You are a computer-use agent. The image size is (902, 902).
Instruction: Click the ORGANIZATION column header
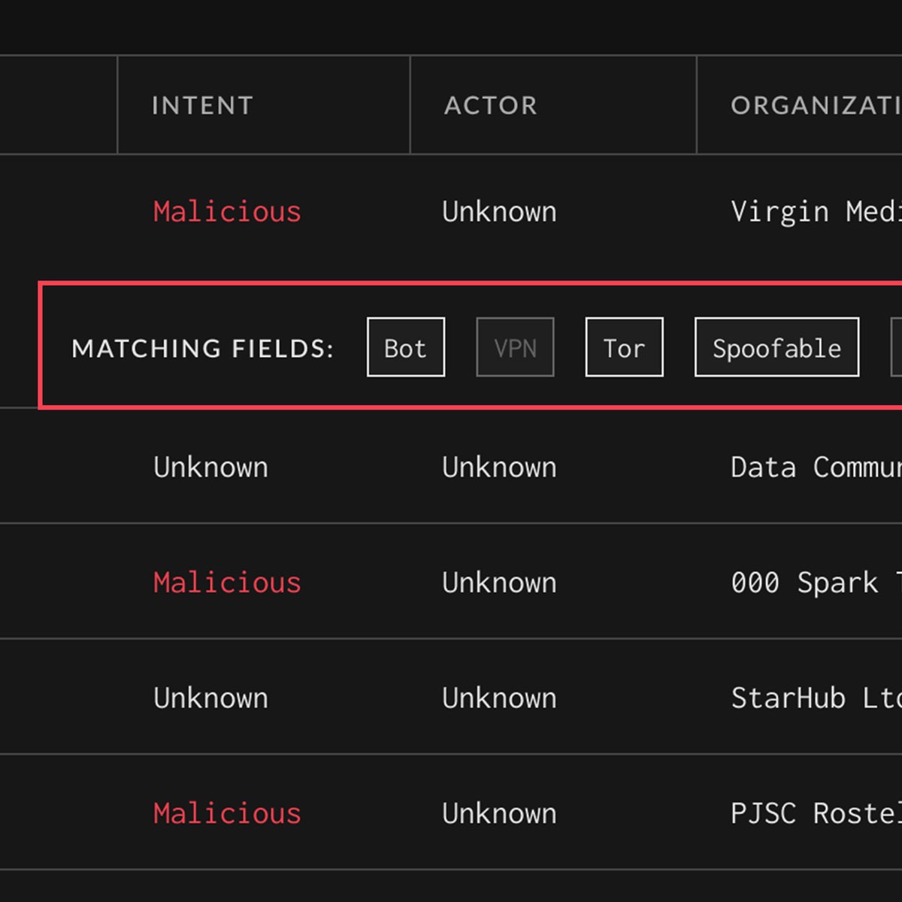(815, 105)
